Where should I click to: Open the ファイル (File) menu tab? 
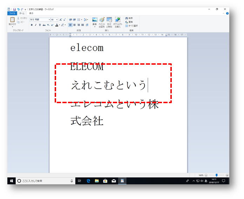(12, 13)
